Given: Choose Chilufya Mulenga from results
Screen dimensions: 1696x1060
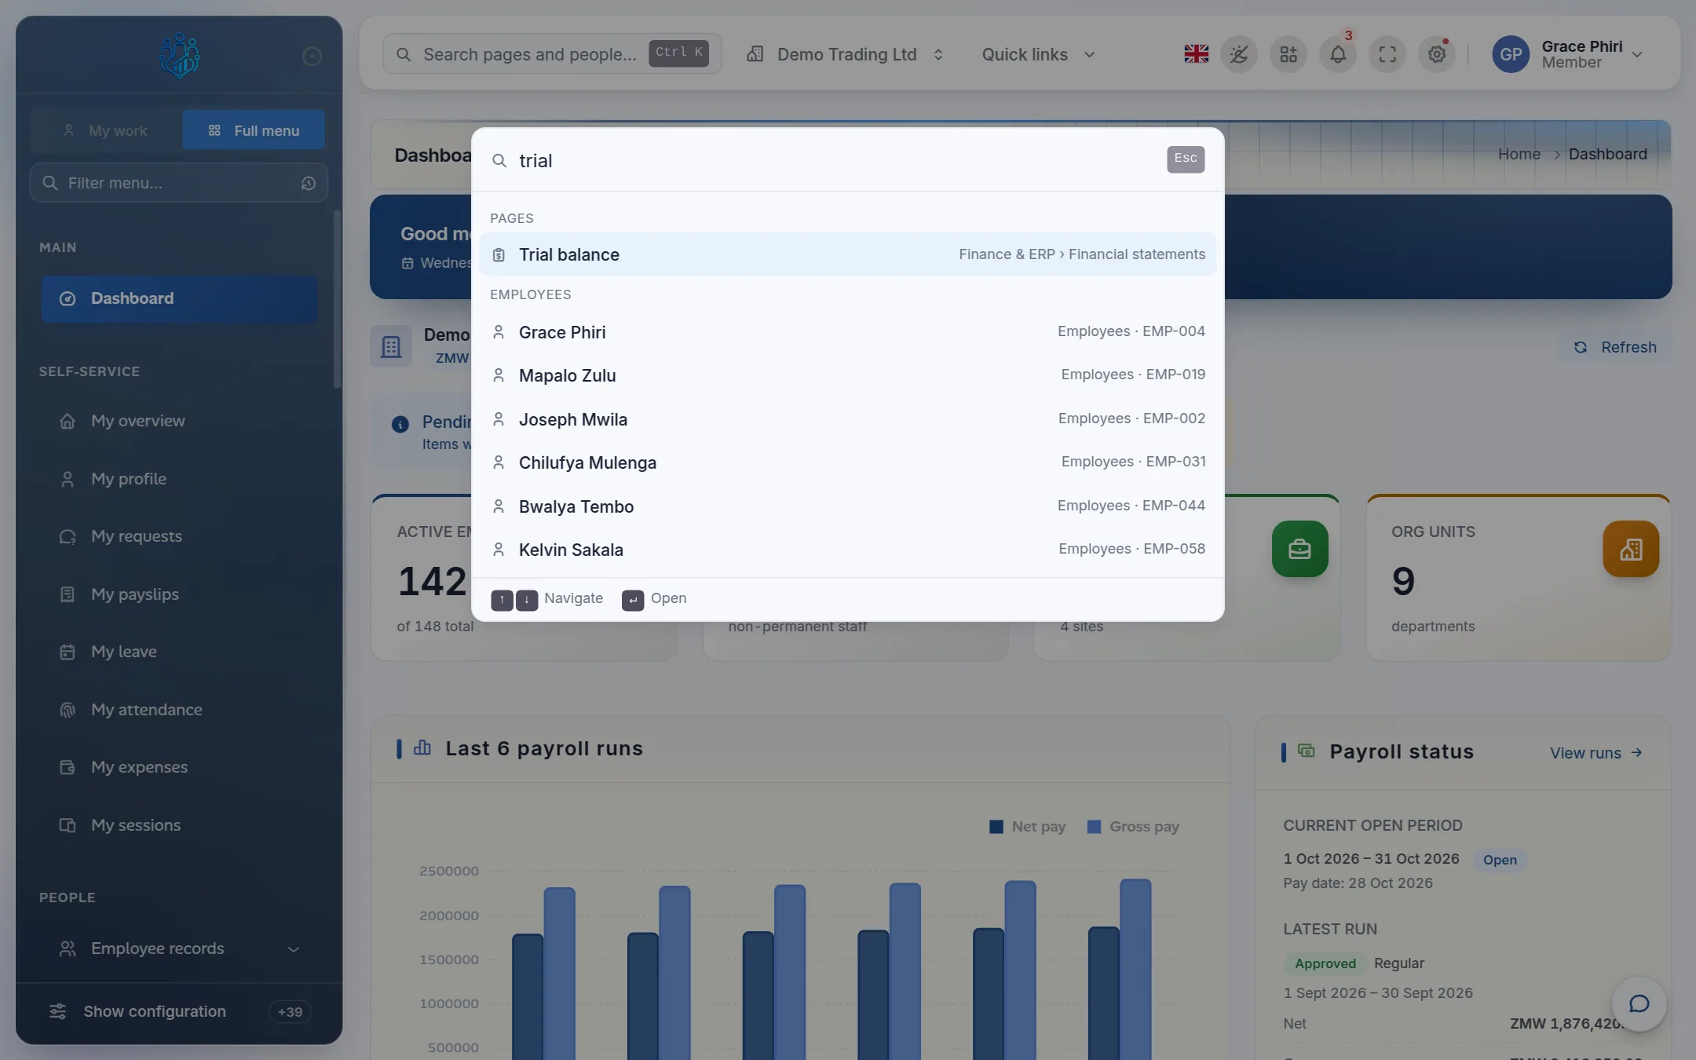Looking at the screenshot, I should pyautogui.click(x=847, y=462).
